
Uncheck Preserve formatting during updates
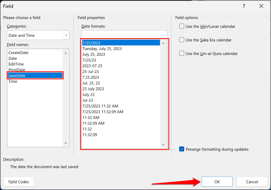[x=182, y=149]
